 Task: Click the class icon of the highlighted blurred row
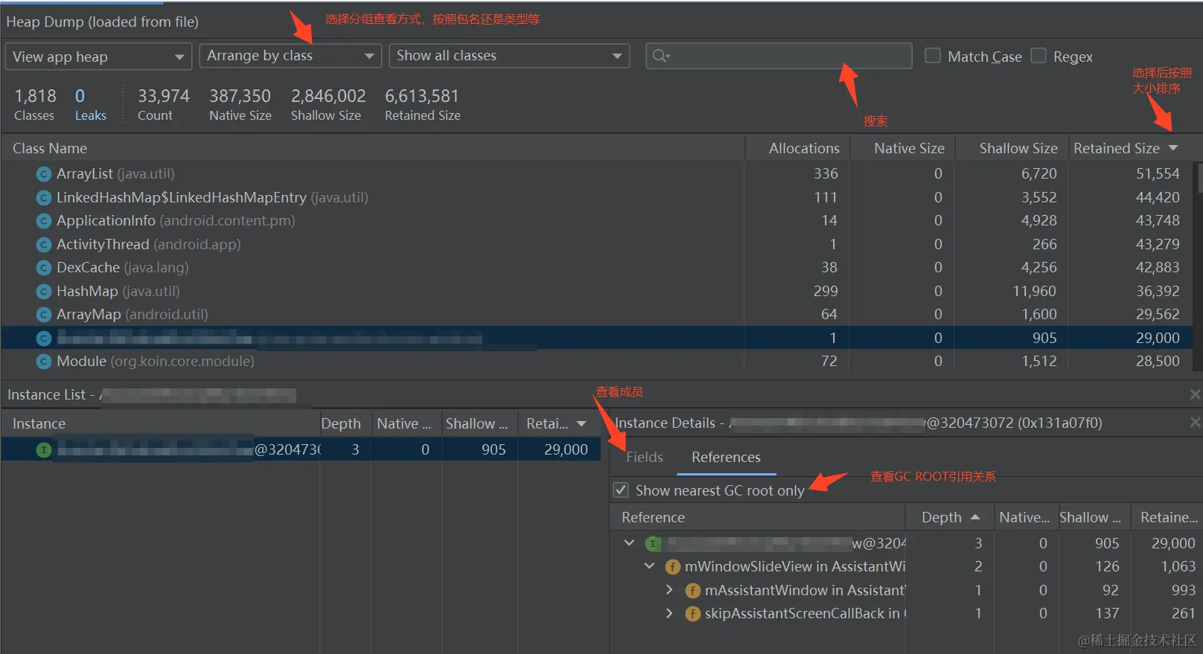(x=44, y=339)
